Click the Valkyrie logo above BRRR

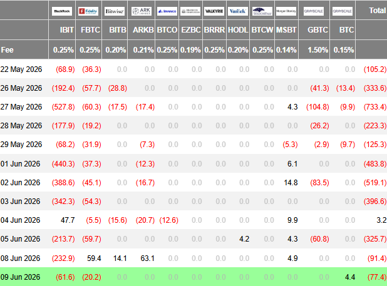point(214,11)
